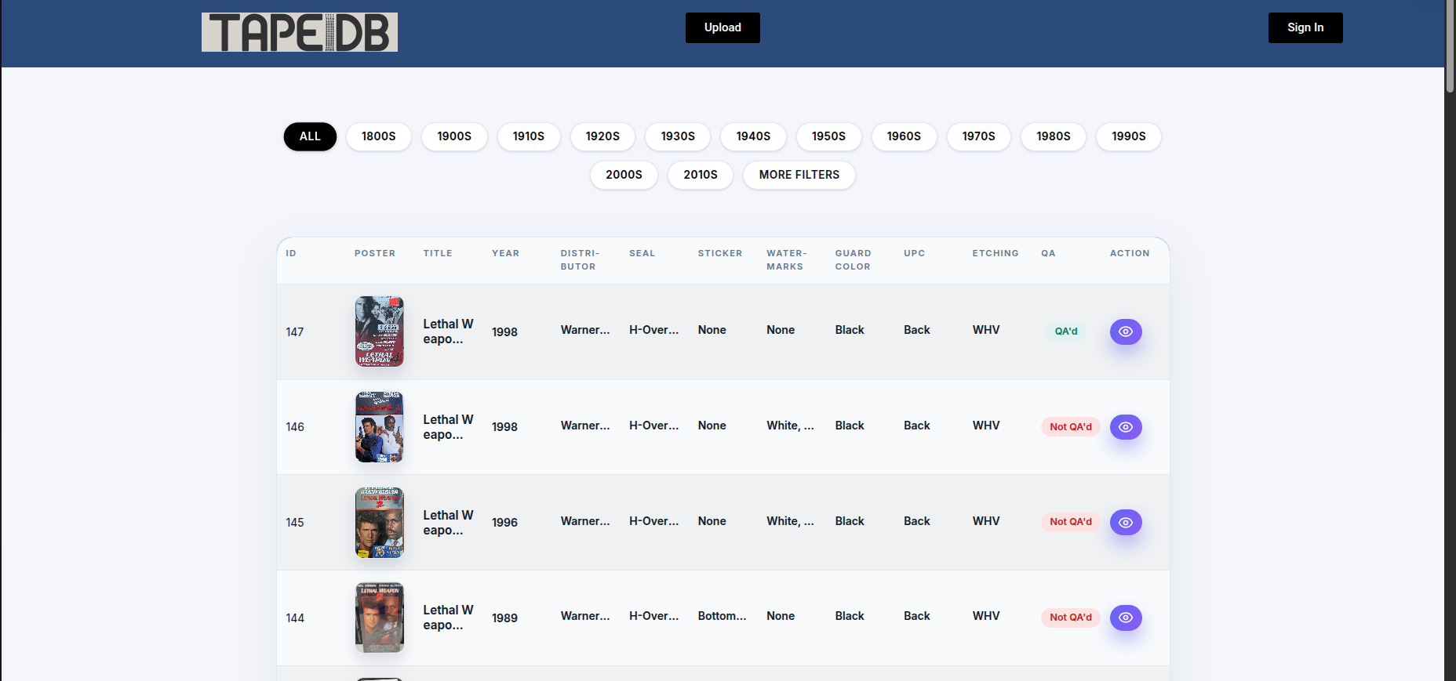Click the Not QA'd badge for entry 146
This screenshot has width=1456, height=681.
pos(1070,427)
